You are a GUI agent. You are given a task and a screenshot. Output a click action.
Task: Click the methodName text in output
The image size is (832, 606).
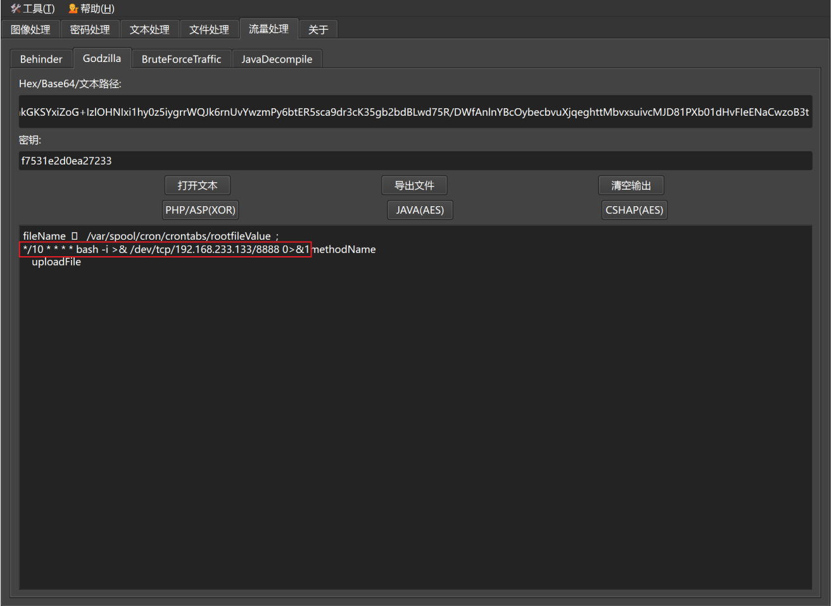pos(344,249)
